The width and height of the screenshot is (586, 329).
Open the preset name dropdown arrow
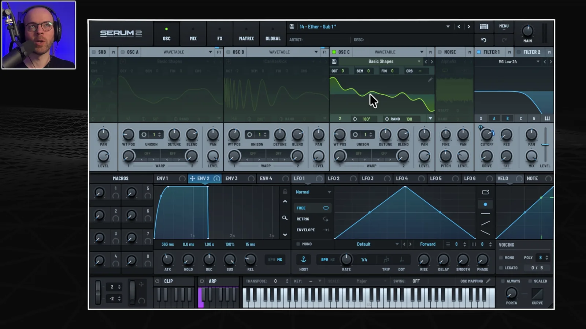448,27
